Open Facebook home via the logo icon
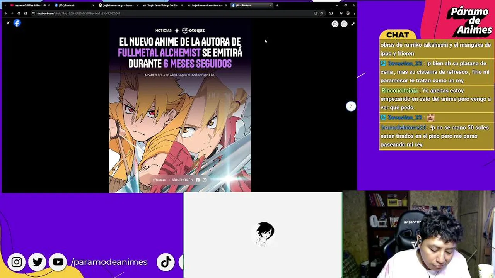 click(17, 23)
